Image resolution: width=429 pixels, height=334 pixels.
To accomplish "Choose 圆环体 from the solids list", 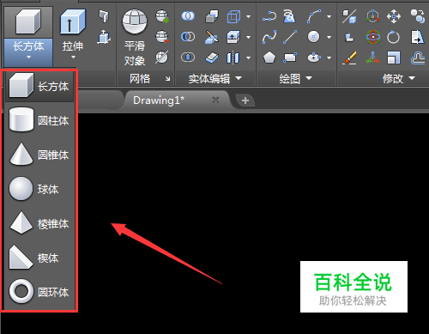I will click(39, 292).
